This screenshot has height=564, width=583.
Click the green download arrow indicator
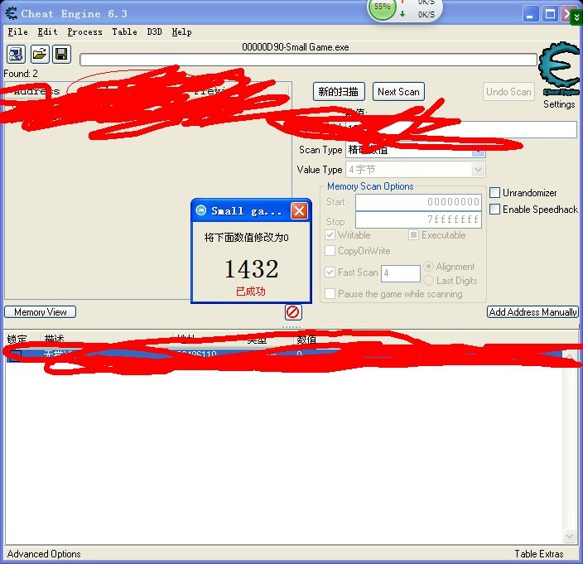pyautogui.click(x=402, y=14)
